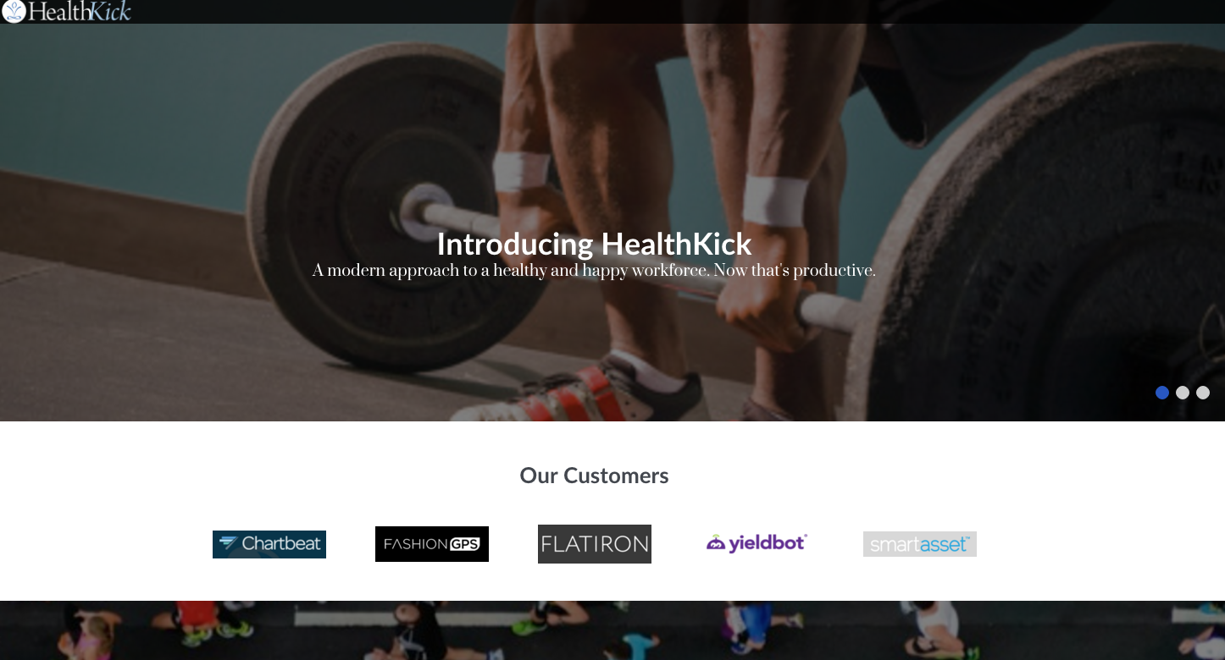The height and width of the screenshot is (660, 1225).
Task: Open the Chartbeat customer logo
Action: click(269, 544)
